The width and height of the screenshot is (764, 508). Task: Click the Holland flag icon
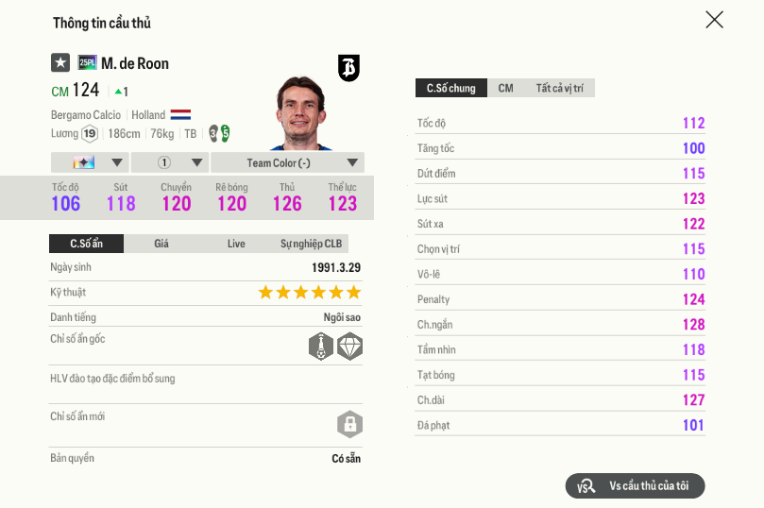pyautogui.click(x=180, y=115)
